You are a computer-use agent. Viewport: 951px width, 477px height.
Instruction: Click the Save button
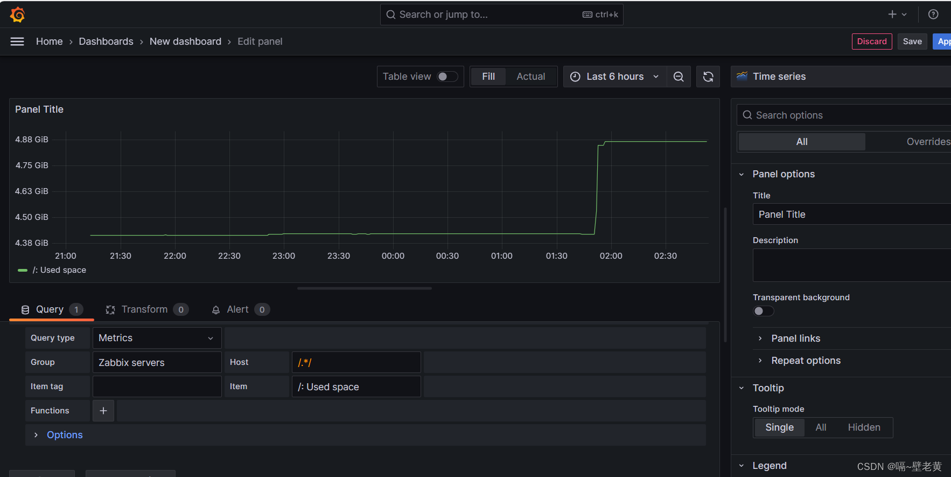tap(912, 42)
